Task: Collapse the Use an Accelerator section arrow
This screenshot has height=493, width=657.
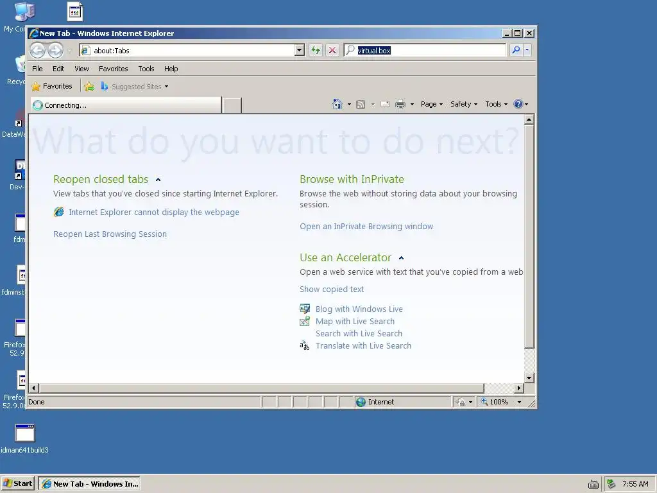Action: (401, 258)
